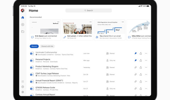Share Product Marketing Slogans document
170x100 pixels.
pos(141,67)
